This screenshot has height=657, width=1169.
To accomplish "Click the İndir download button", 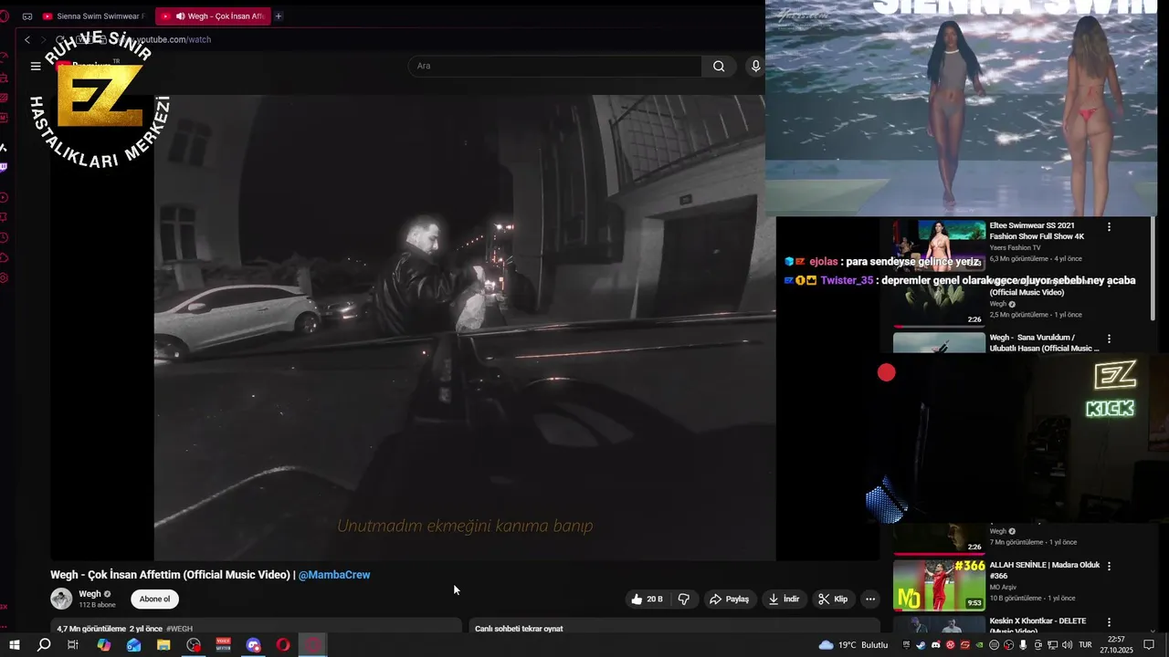I will click(x=785, y=599).
